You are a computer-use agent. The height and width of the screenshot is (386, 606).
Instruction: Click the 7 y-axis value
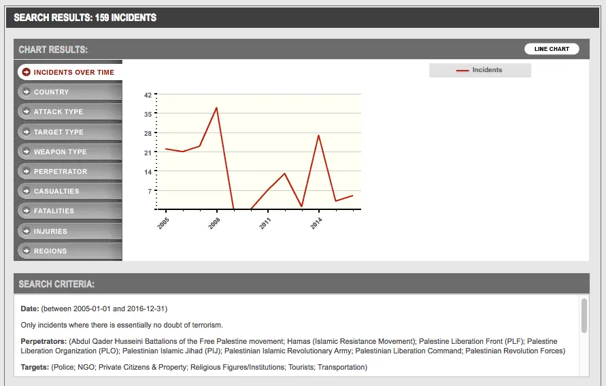tap(150, 191)
